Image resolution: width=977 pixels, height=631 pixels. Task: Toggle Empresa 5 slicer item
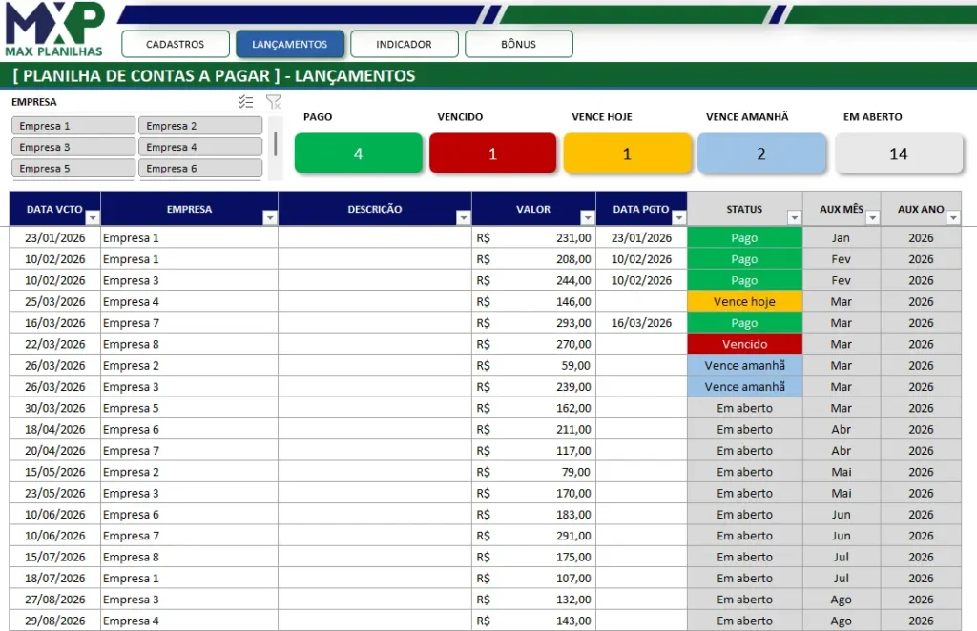pos(73,169)
